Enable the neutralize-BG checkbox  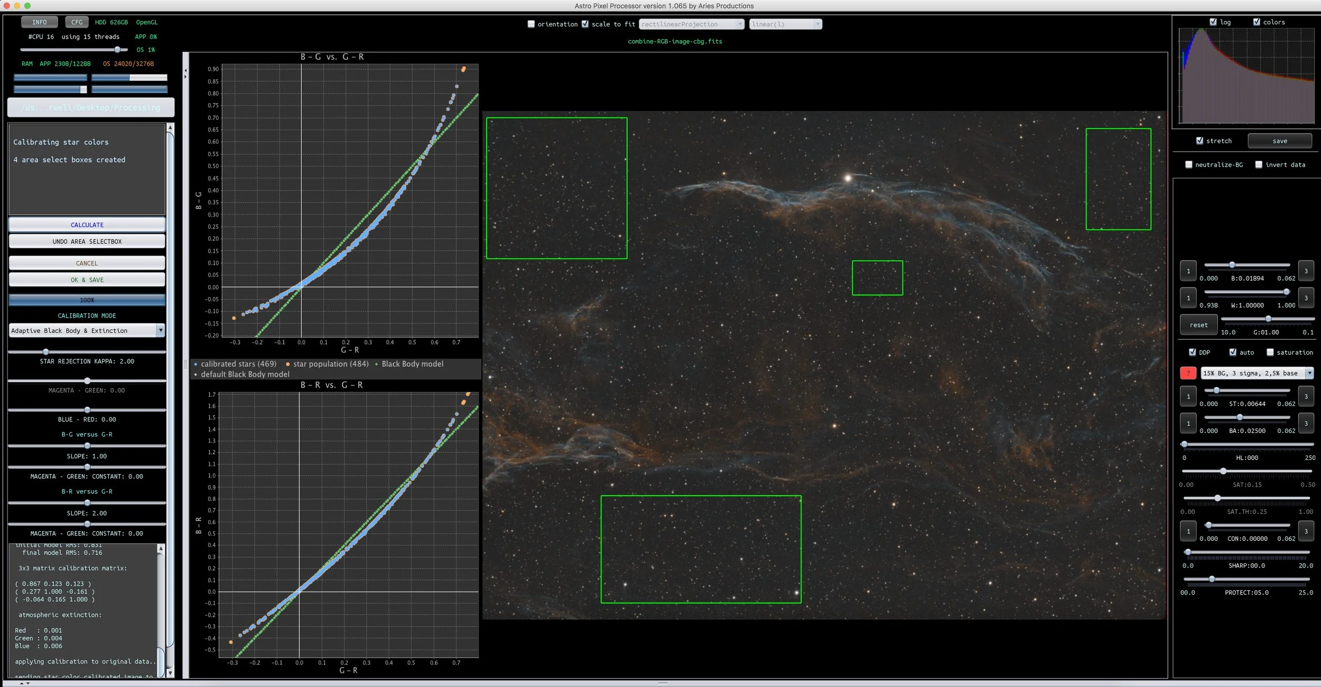pos(1189,165)
